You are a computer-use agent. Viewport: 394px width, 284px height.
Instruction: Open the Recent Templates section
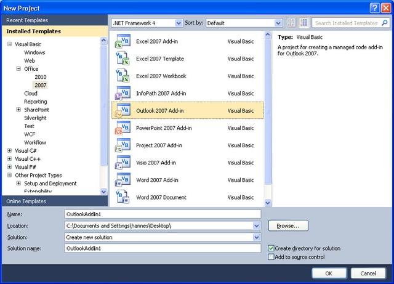tap(55, 20)
